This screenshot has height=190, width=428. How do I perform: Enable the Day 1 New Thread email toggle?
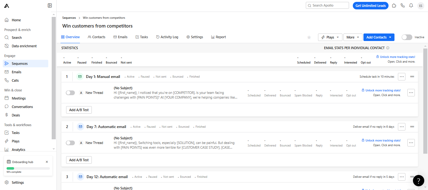(70, 93)
